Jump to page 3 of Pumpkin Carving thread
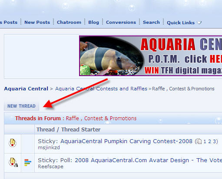Image resolution: width=222 pixels, height=179 pixels. click(x=214, y=141)
